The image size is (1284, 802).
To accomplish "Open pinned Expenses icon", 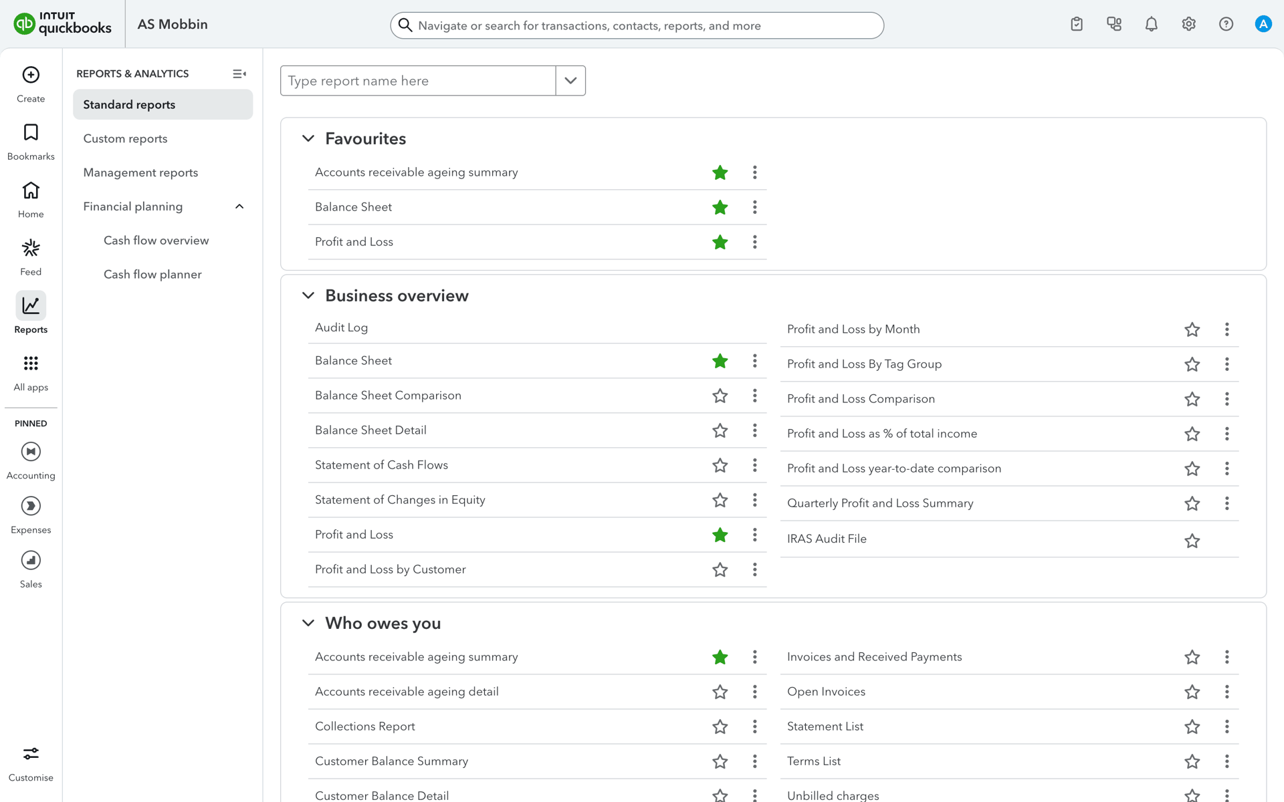I will tap(31, 506).
